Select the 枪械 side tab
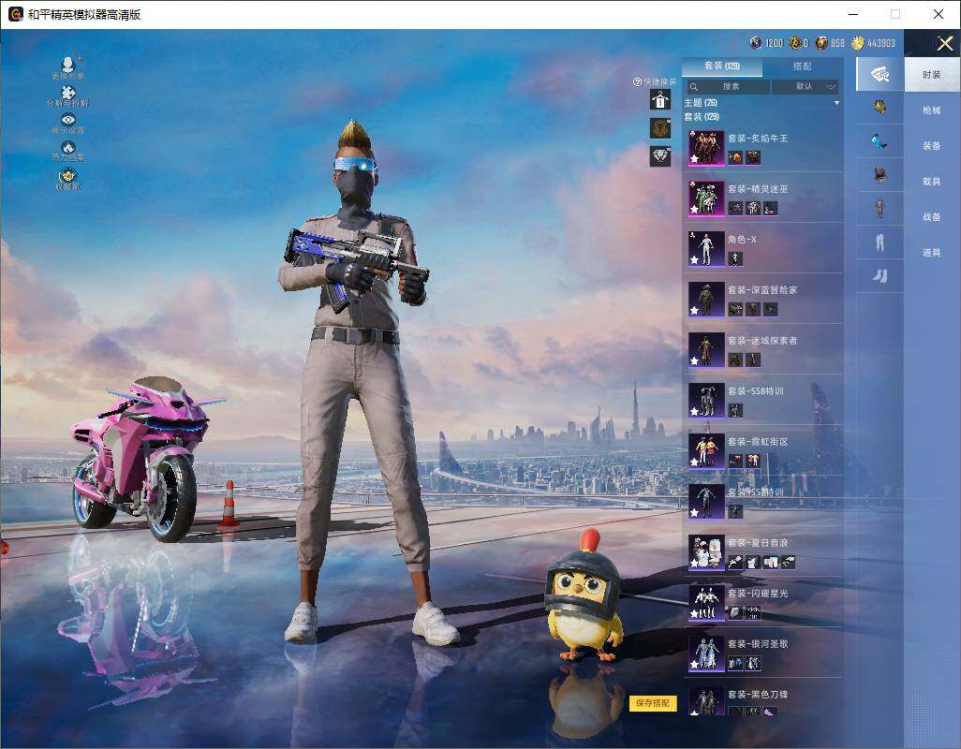This screenshot has height=749, width=961. (x=932, y=110)
